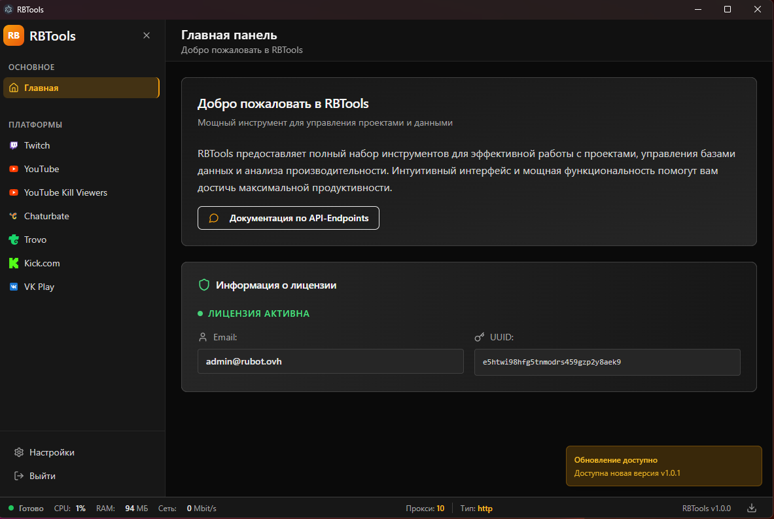Open the Главная home page

coord(81,88)
